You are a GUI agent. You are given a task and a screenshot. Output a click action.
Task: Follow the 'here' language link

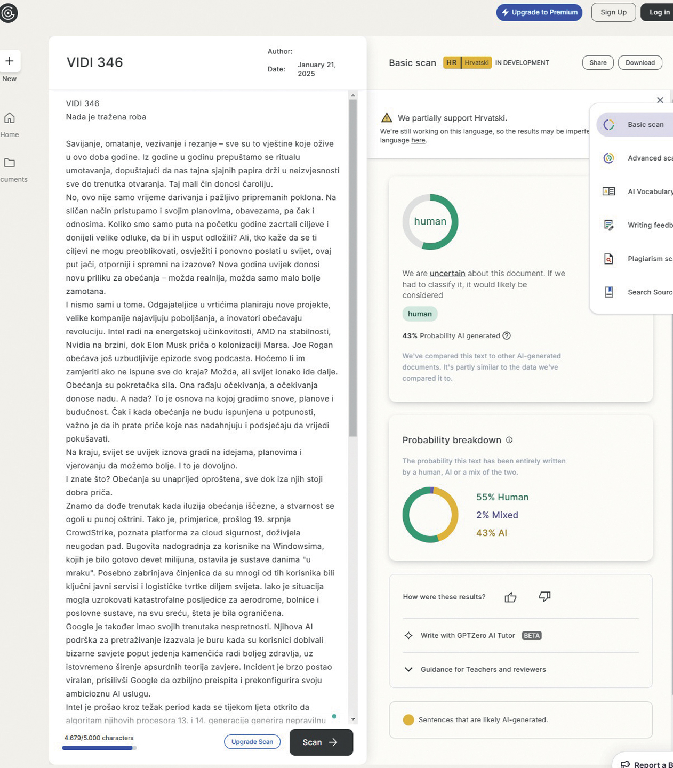[418, 140]
